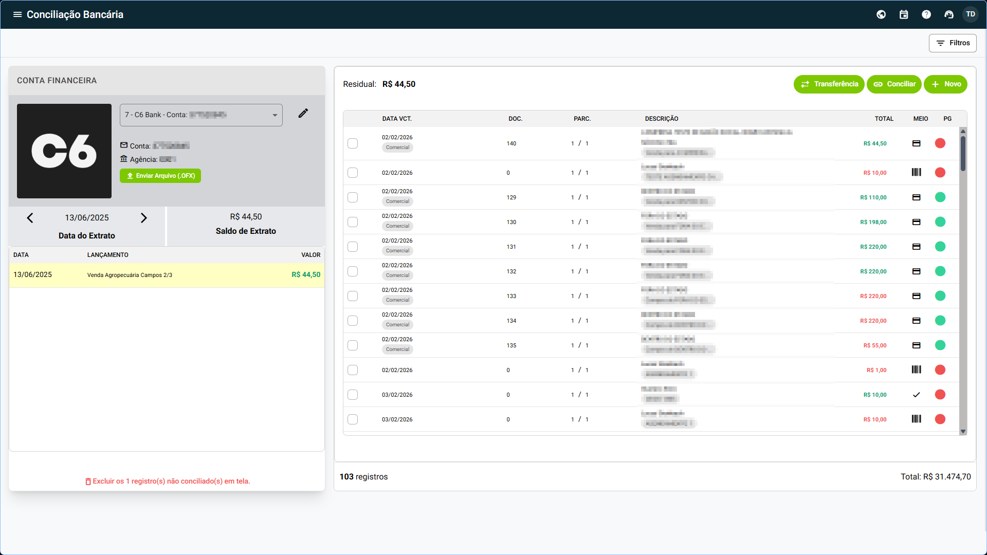Screen dimensions: 987x555
Task: Click the globe icon in header
Action: [881, 14]
